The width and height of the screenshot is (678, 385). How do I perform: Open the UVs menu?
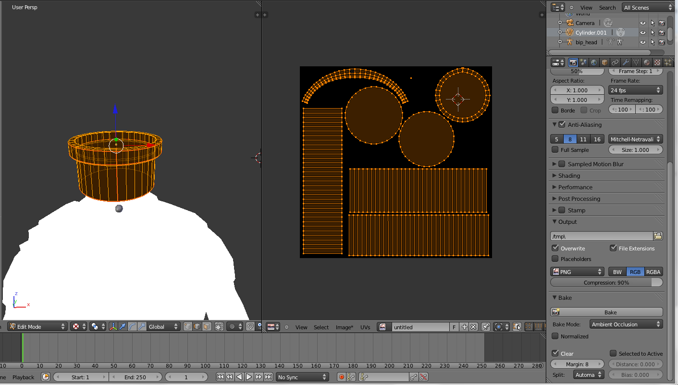click(365, 327)
